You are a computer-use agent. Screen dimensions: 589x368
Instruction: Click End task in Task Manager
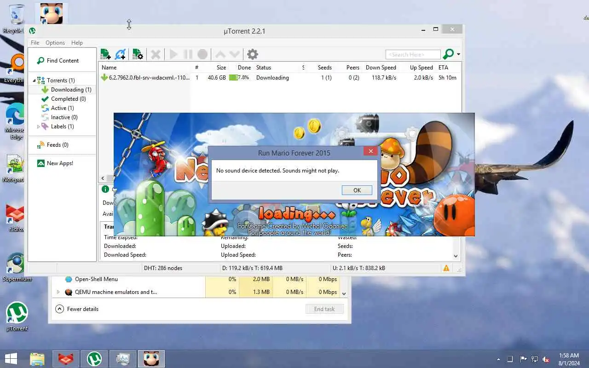click(324, 309)
